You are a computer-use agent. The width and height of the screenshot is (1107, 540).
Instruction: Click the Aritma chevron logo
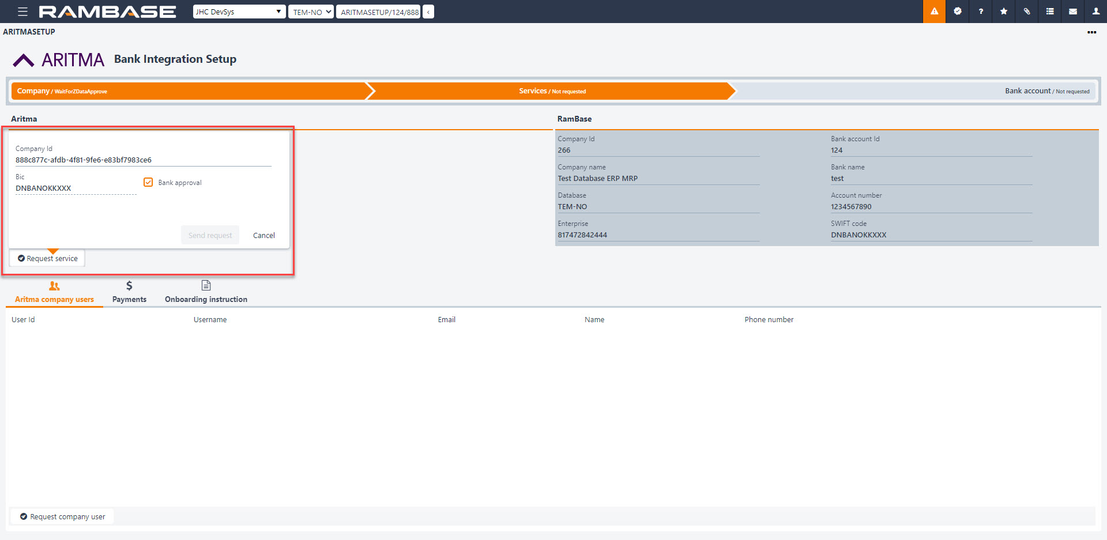click(x=24, y=60)
